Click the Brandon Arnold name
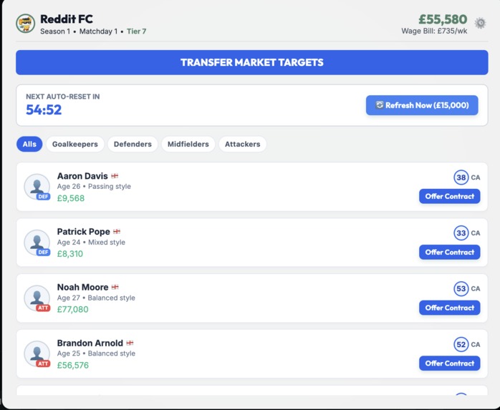Viewport: 500px width, 410px height. (90, 343)
